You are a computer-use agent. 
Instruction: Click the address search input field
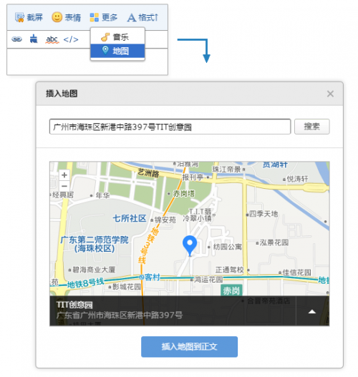pos(170,127)
